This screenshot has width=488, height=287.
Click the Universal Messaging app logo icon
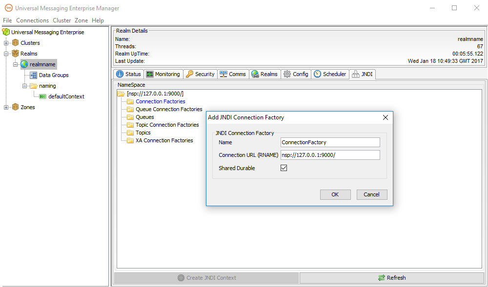pos(9,8)
